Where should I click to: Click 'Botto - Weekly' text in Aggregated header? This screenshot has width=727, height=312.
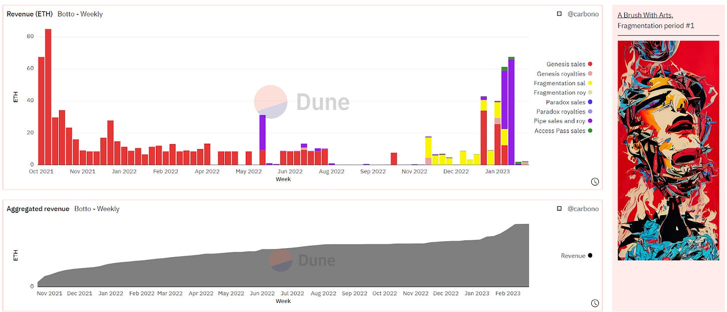tap(97, 208)
